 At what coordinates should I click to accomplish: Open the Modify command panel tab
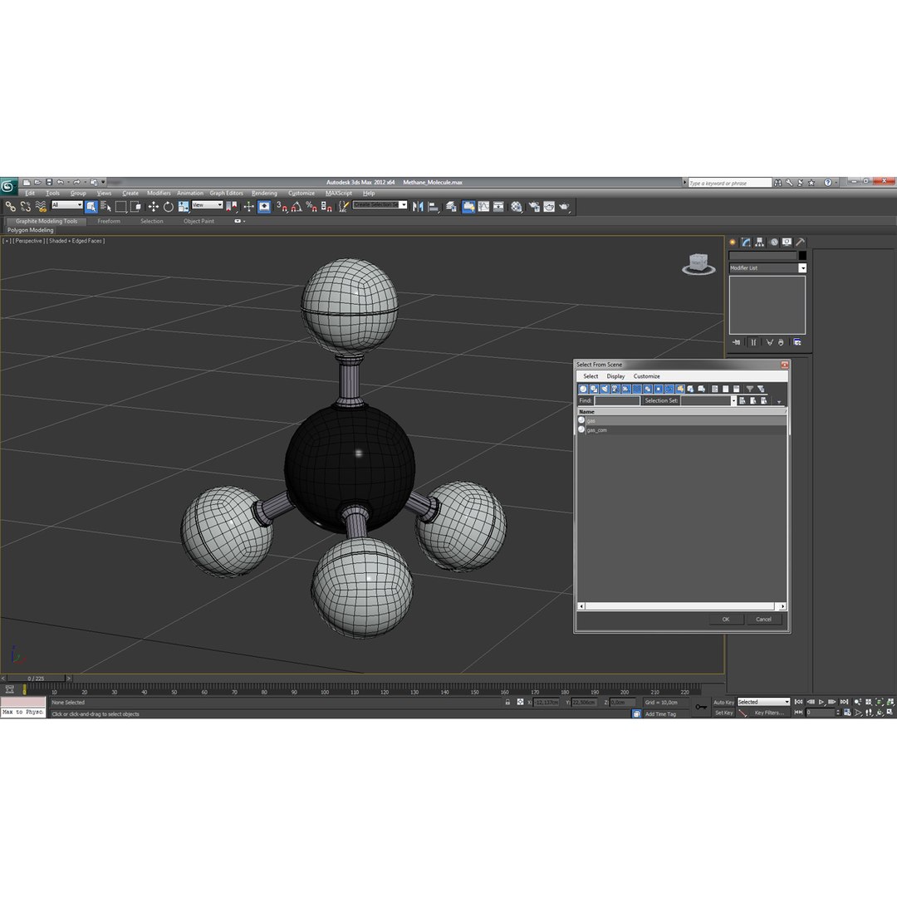coord(746,242)
